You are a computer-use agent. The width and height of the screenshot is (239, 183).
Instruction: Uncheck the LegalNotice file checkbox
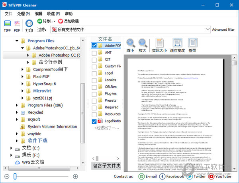pyautogui.click(x=94, y=121)
